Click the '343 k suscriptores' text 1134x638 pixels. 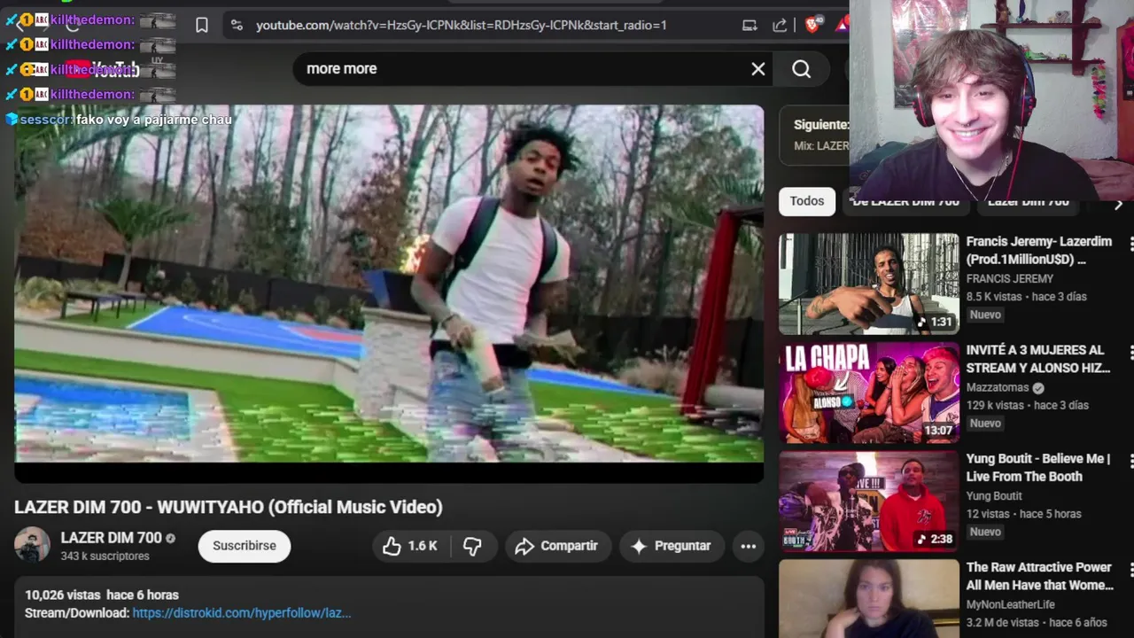tap(105, 556)
